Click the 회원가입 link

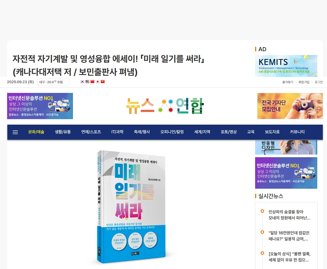(304, 82)
